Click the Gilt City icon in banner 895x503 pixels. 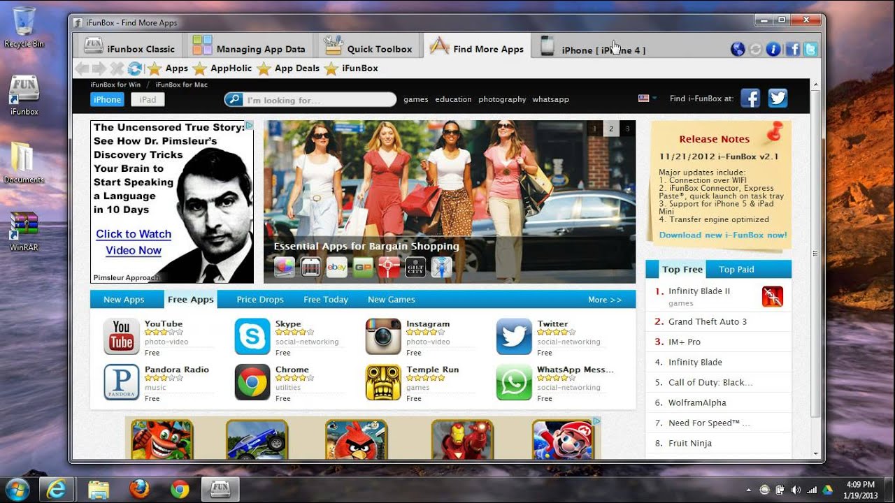(415, 267)
